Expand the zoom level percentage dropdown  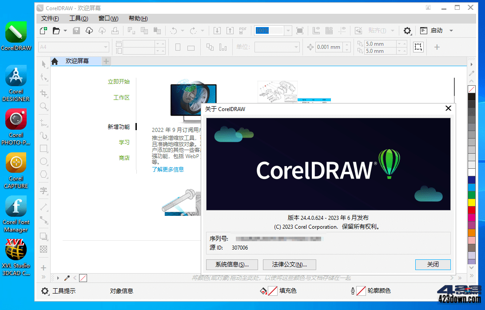click(x=287, y=31)
